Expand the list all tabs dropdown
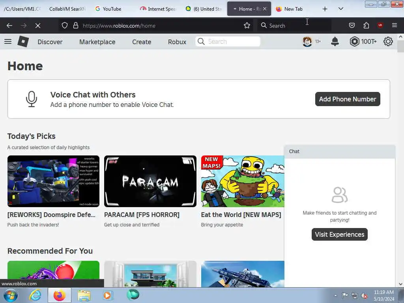This screenshot has width=404, height=303. pos(341,9)
